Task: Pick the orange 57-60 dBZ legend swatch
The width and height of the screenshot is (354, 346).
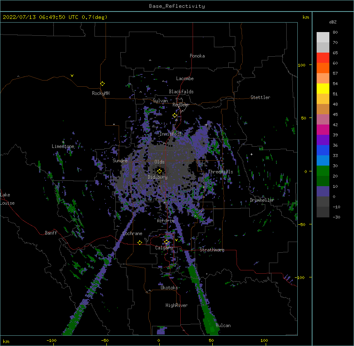Action: coord(323,68)
